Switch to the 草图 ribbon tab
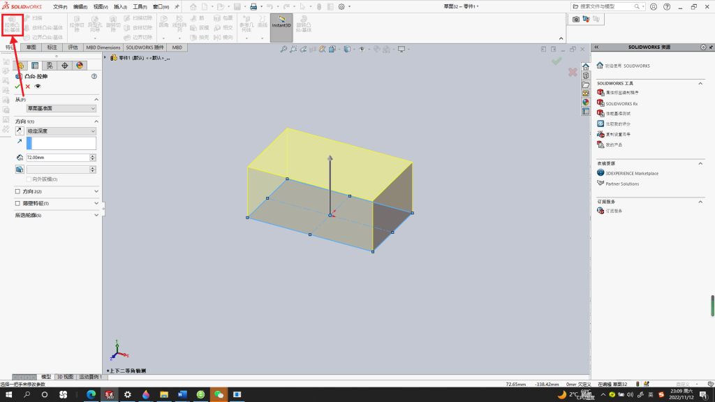 click(31, 47)
